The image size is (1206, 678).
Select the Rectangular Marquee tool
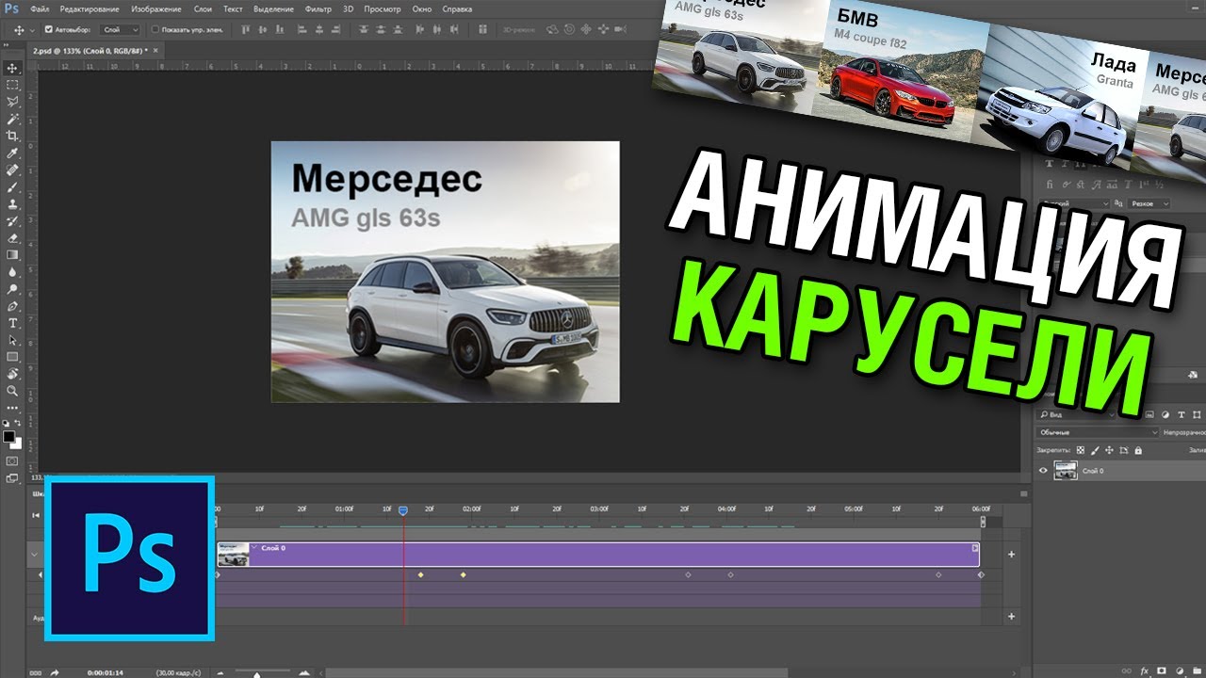tap(12, 85)
